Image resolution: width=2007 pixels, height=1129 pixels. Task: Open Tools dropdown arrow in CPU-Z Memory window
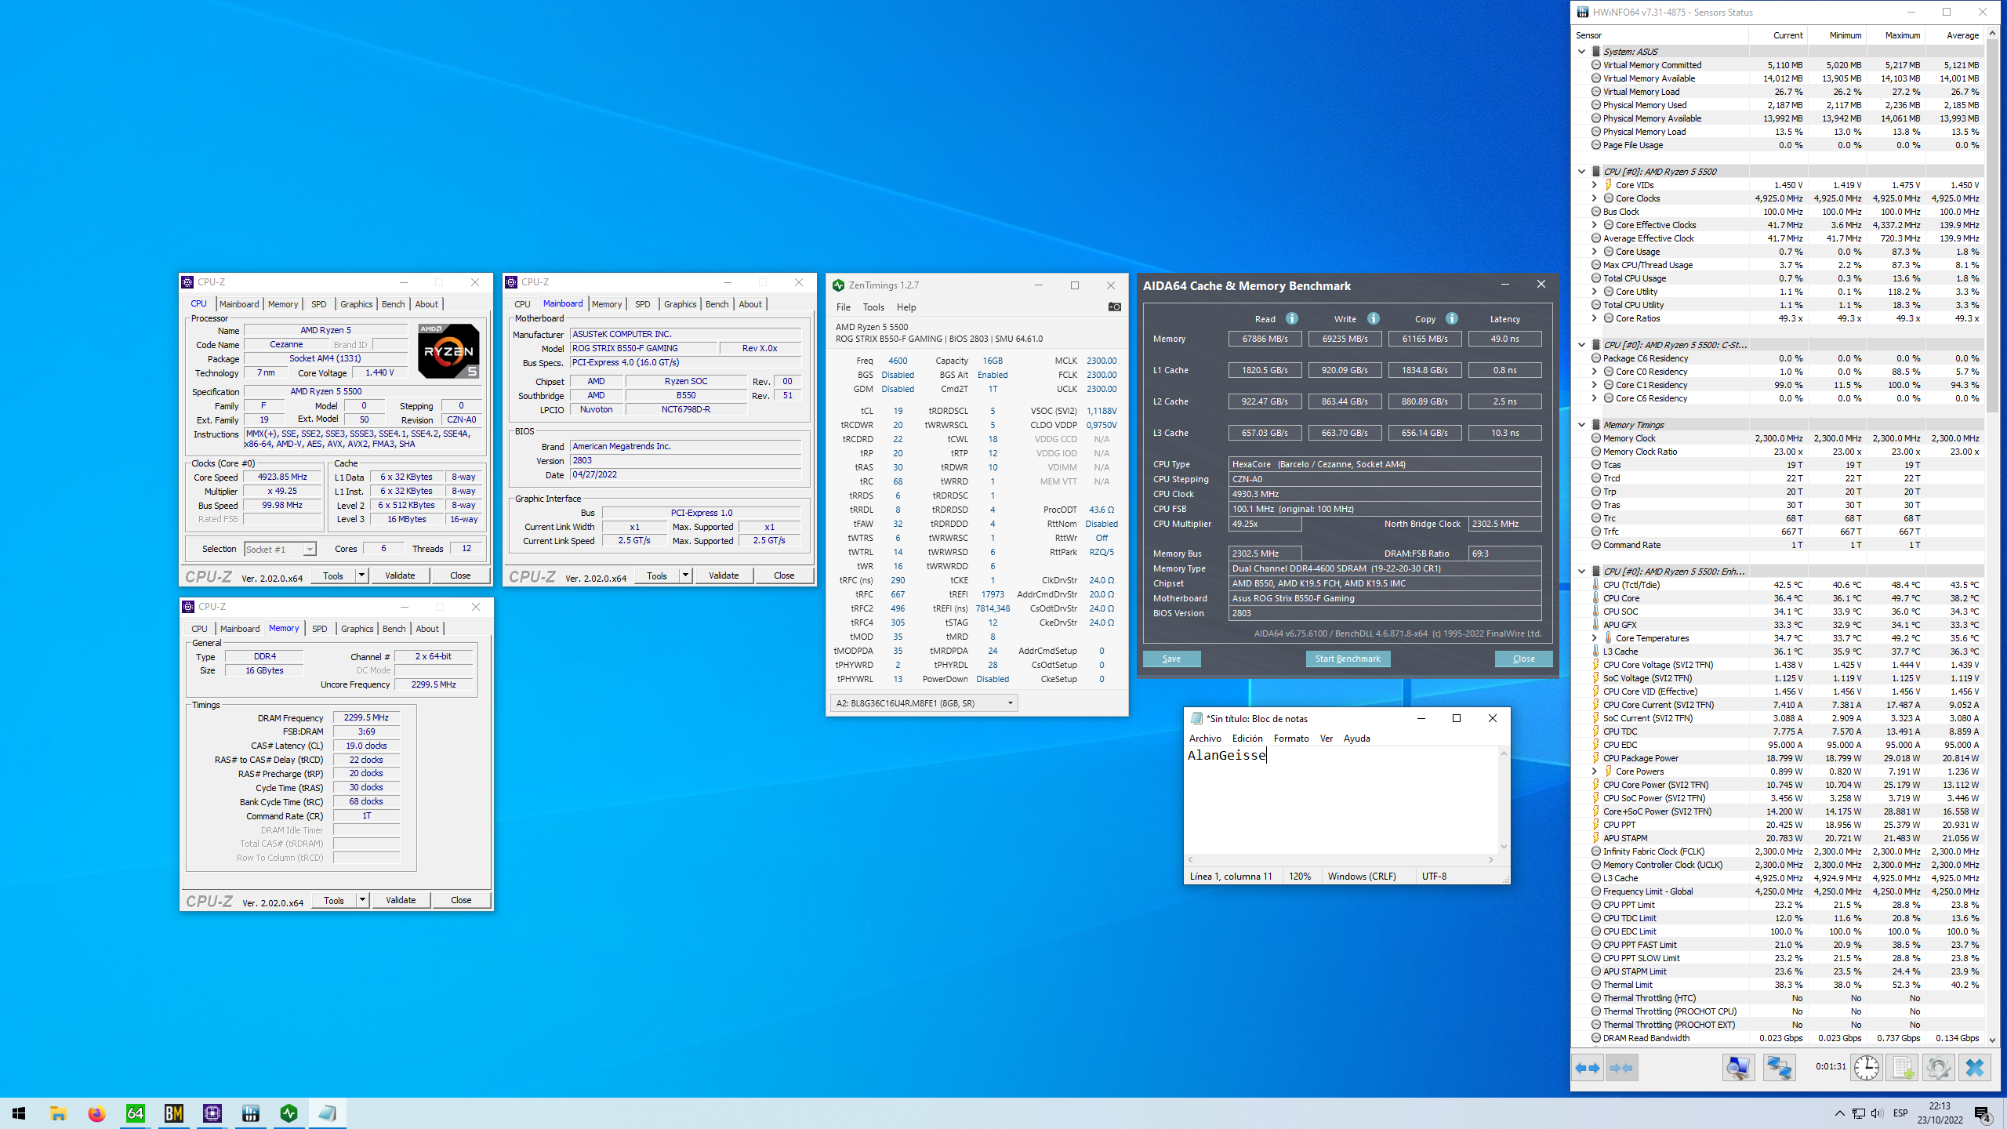[362, 900]
